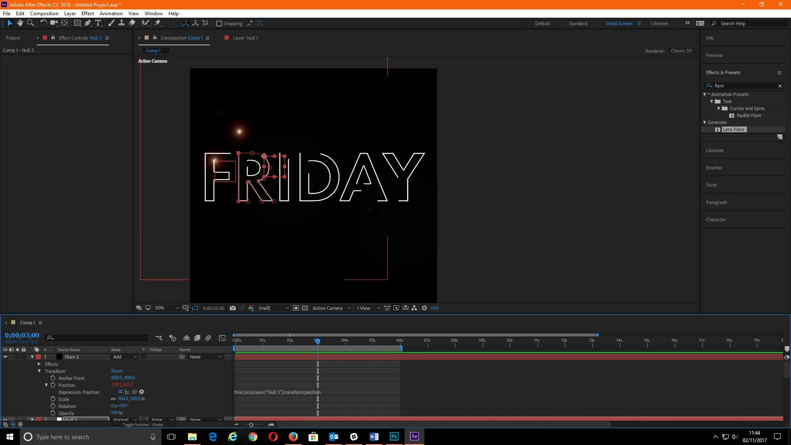Open the Flare 2 blending mode dropdown
The width and height of the screenshot is (791, 445).
pyautogui.click(x=125, y=357)
